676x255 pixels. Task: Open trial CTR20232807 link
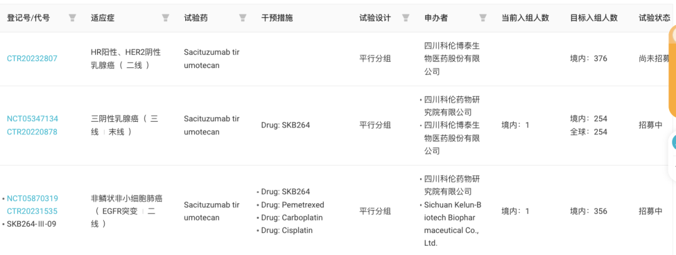coord(32,59)
